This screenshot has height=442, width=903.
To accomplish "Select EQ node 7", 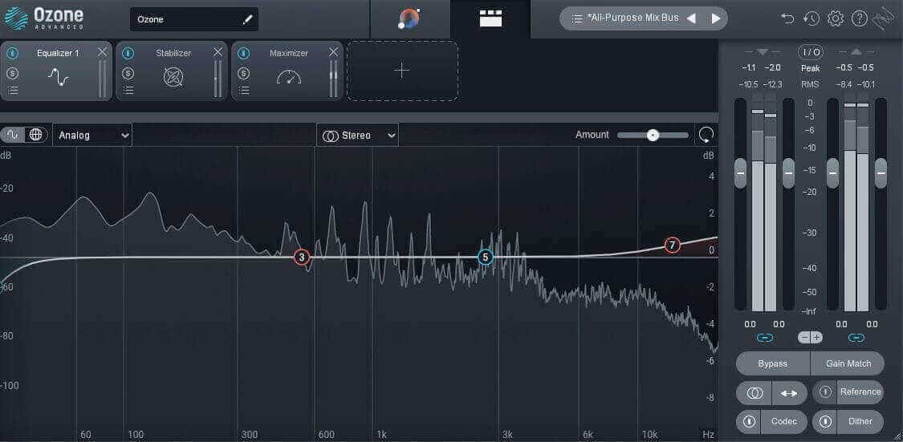I will click(x=672, y=245).
